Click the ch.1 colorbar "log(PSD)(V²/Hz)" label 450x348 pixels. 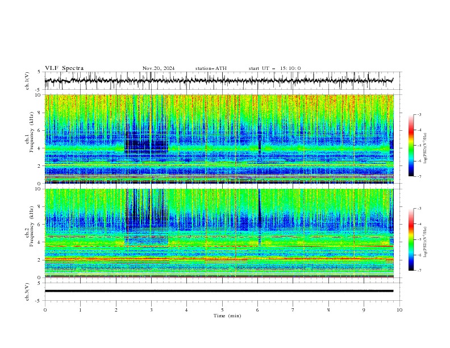pyautogui.click(x=426, y=148)
